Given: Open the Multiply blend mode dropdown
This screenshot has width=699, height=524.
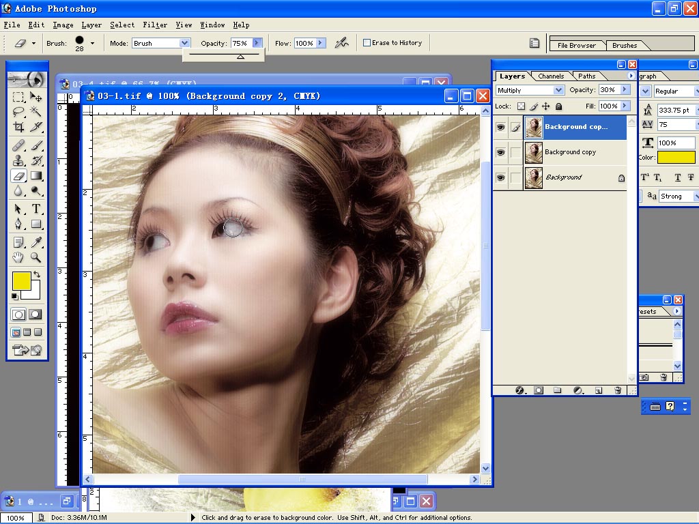Looking at the screenshot, I should click(558, 90).
